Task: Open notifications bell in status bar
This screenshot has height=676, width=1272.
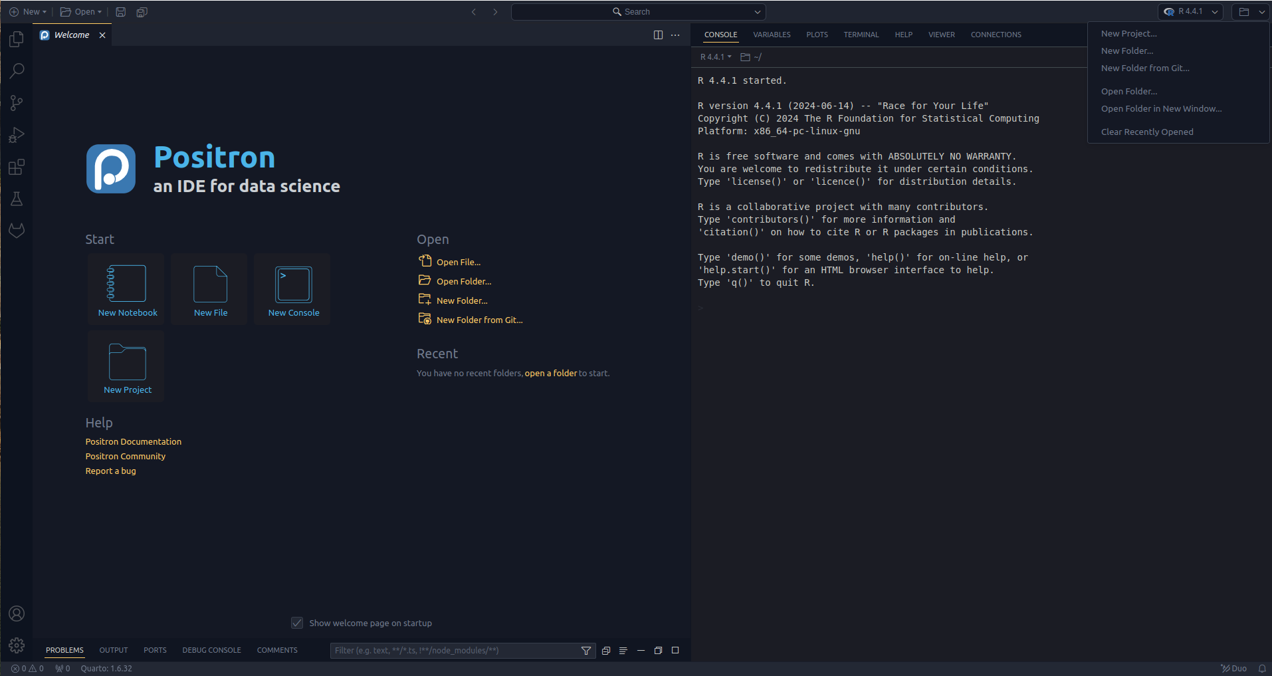Action: tap(1262, 669)
